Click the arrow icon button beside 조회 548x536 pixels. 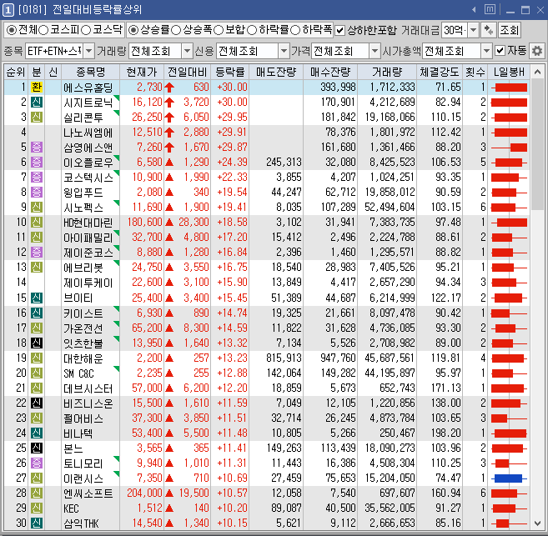tap(489, 30)
